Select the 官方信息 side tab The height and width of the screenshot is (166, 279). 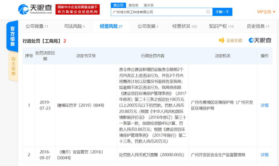click(x=13, y=36)
